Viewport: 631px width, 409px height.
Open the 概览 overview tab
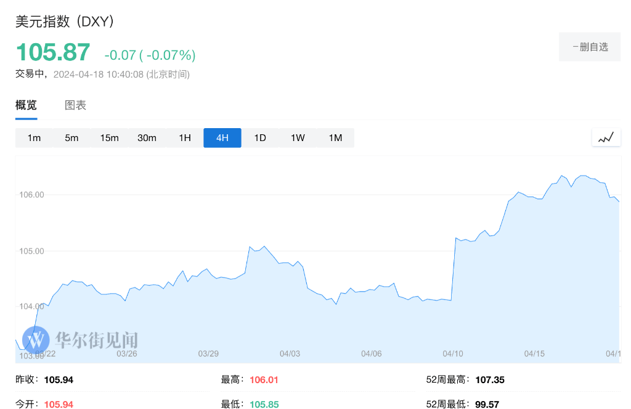(26, 105)
